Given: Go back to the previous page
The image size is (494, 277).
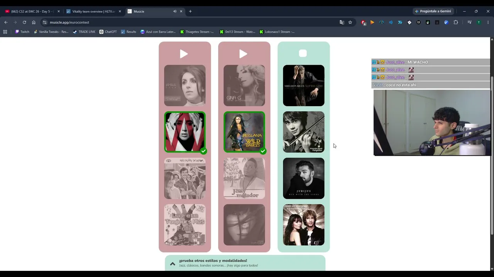Looking at the screenshot, I should click(x=6, y=22).
